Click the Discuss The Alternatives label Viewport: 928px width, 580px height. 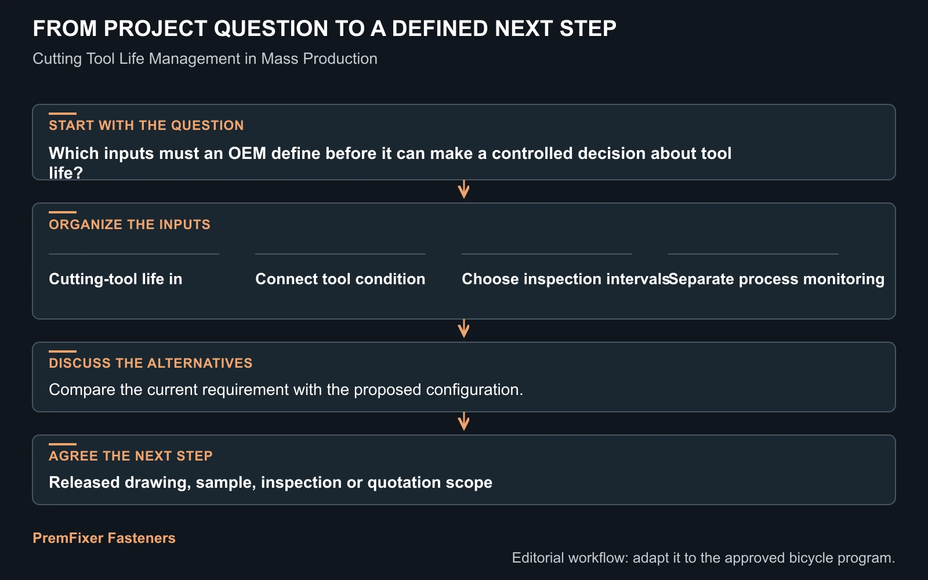click(150, 363)
